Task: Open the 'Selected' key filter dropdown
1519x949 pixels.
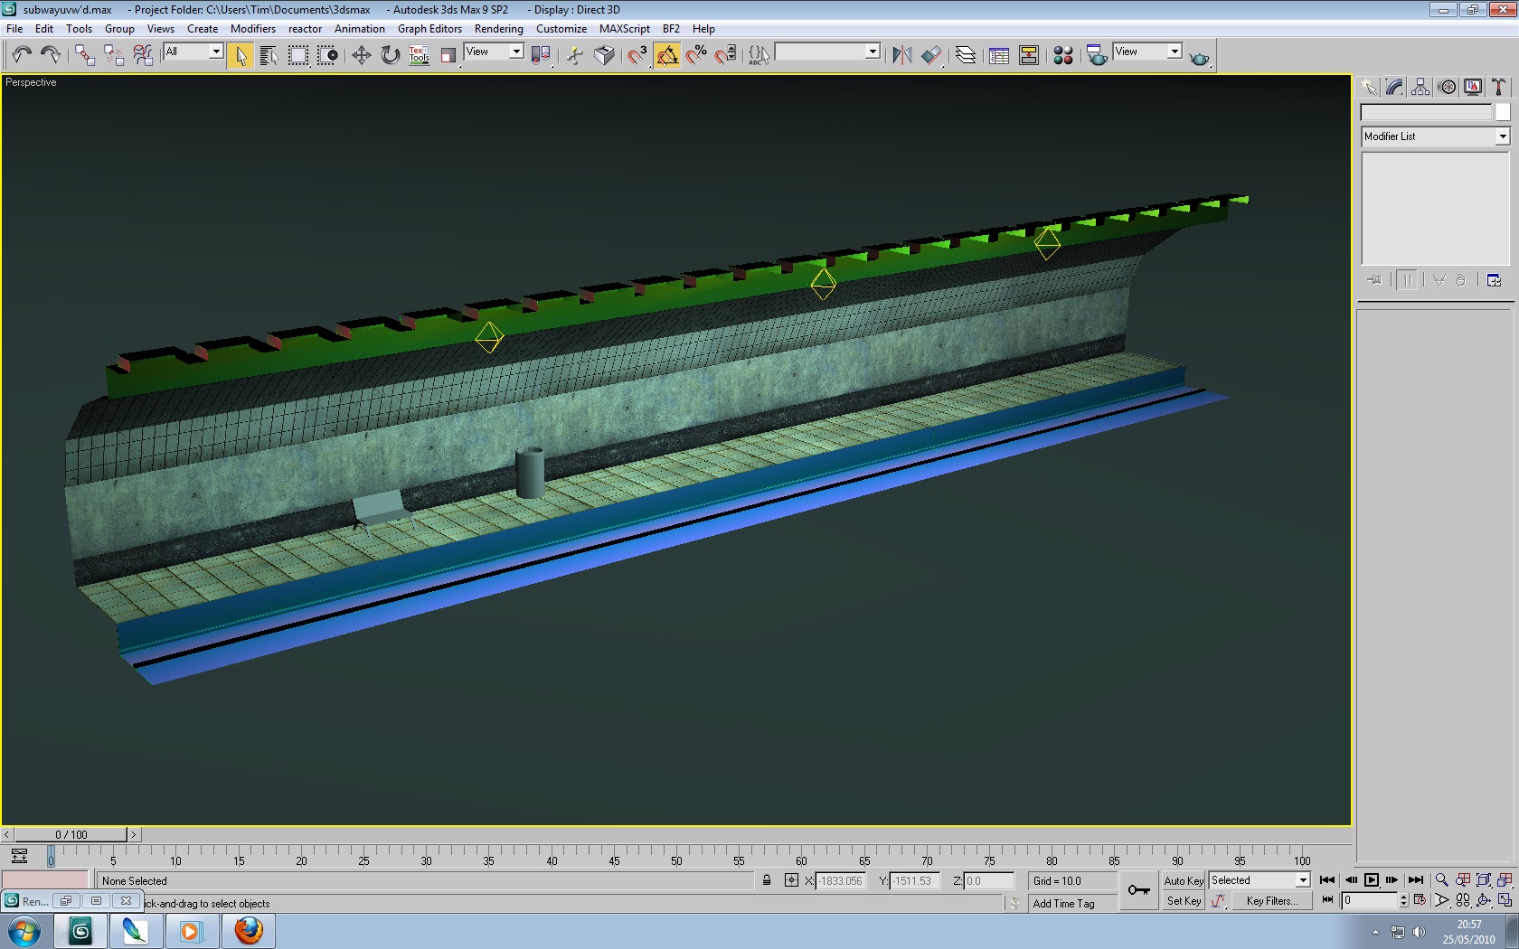Action: coord(1303,880)
